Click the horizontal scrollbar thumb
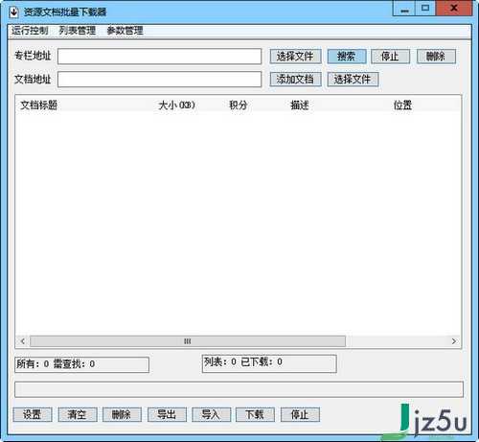479x442 pixels. coord(188,341)
